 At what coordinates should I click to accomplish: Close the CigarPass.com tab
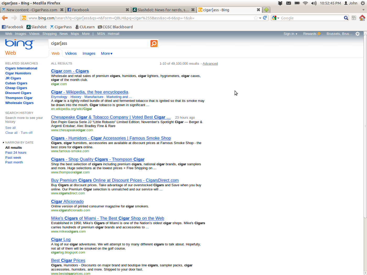pos(62,10)
